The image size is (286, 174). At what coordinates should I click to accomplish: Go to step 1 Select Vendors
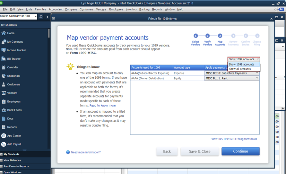[195, 36]
